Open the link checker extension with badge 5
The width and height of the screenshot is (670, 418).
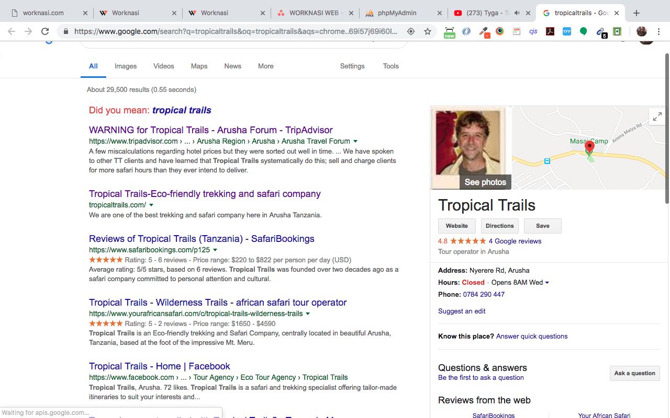click(x=601, y=32)
